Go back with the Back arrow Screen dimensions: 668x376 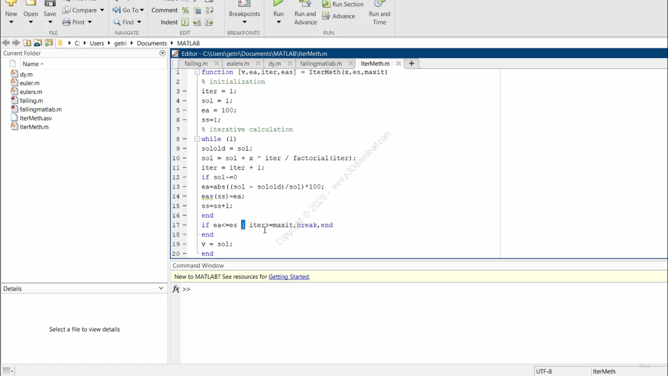pyautogui.click(x=6, y=43)
